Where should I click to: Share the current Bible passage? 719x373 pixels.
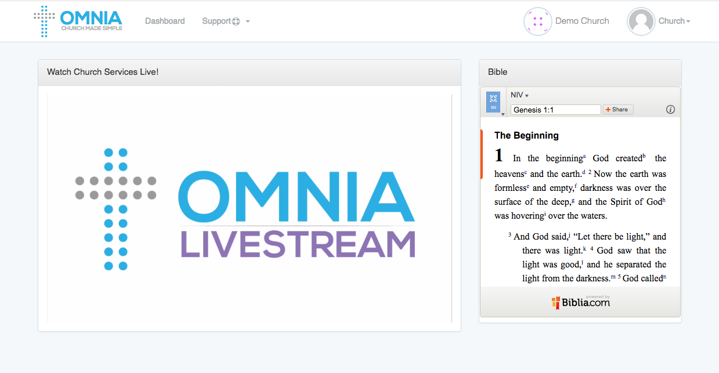click(x=617, y=109)
